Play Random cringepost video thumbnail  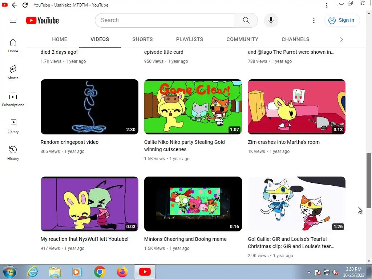pyautogui.click(x=89, y=107)
